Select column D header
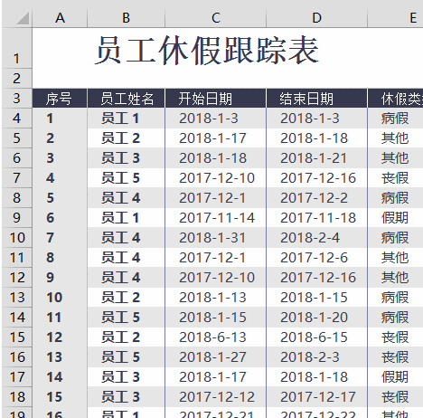The height and width of the screenshot is (418, 423). coord(316,18)
